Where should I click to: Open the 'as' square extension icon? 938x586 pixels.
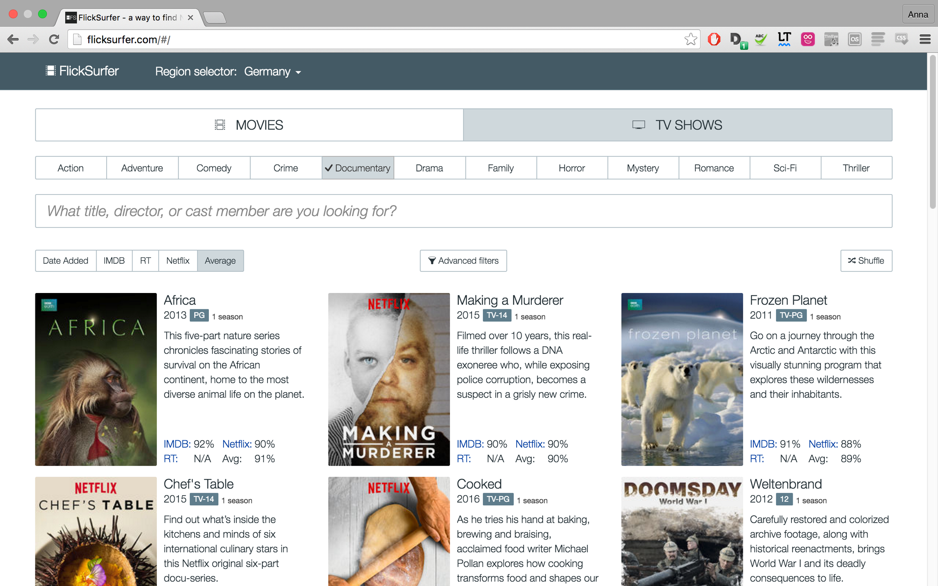click(x=855, y=39)
